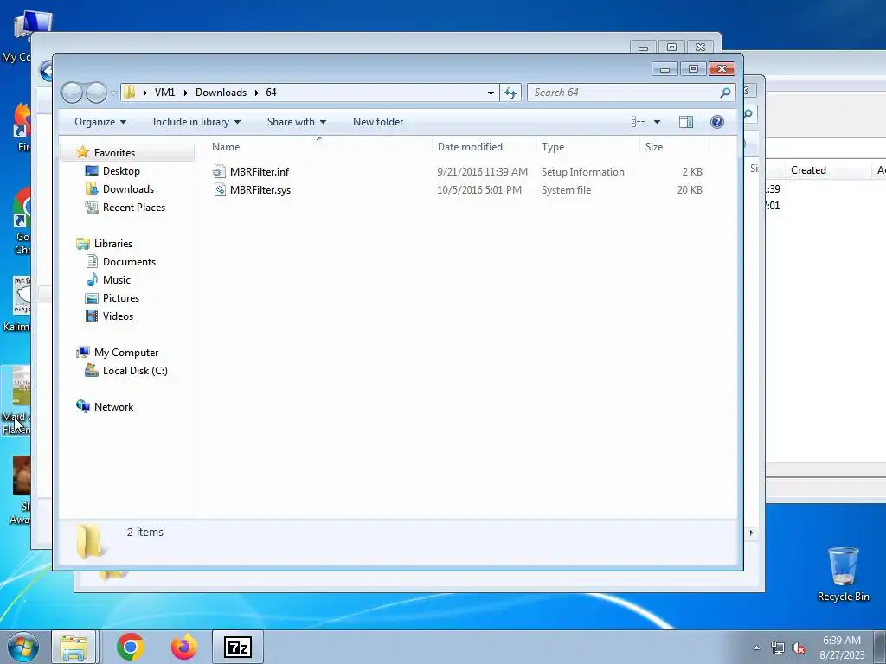Refresh the 64 folder view
Image resolution: width=886 pixels, height=664 pixels.
510,93
